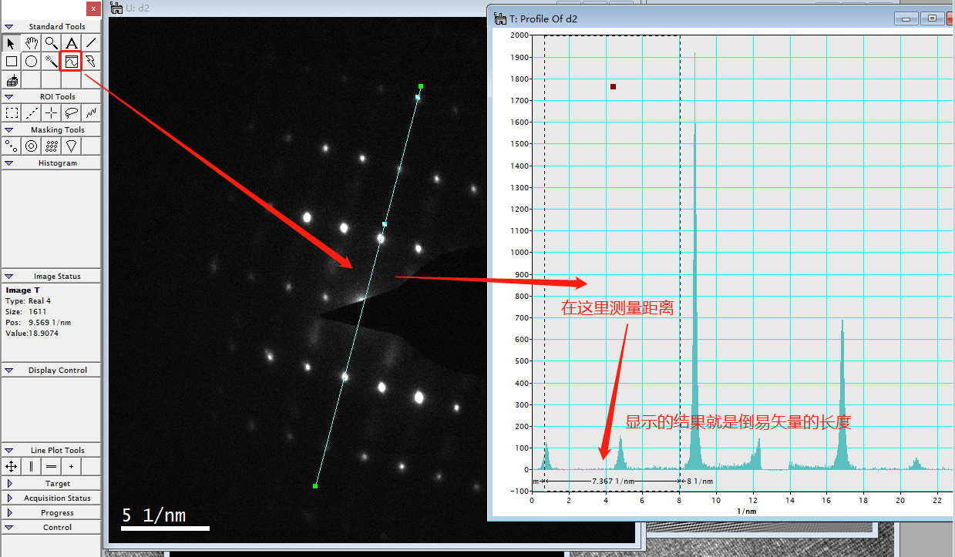Screen dimensions: 955x557
Task: Select the hand pan tool
Action: [31, 43]
